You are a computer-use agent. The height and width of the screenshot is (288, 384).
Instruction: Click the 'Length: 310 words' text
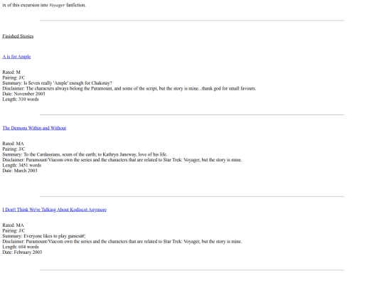pos(21,99)
